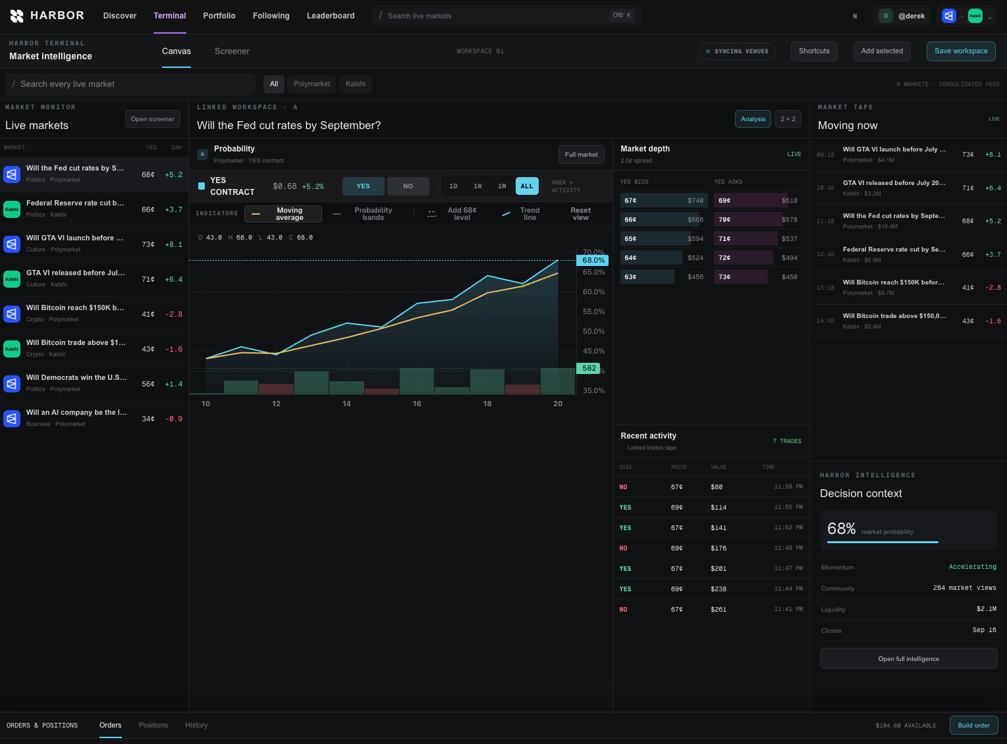Image resolution: width=1007 pixels, height=744 pixels.
Task: Open the Discover nav item
Action: click(120, 16)
